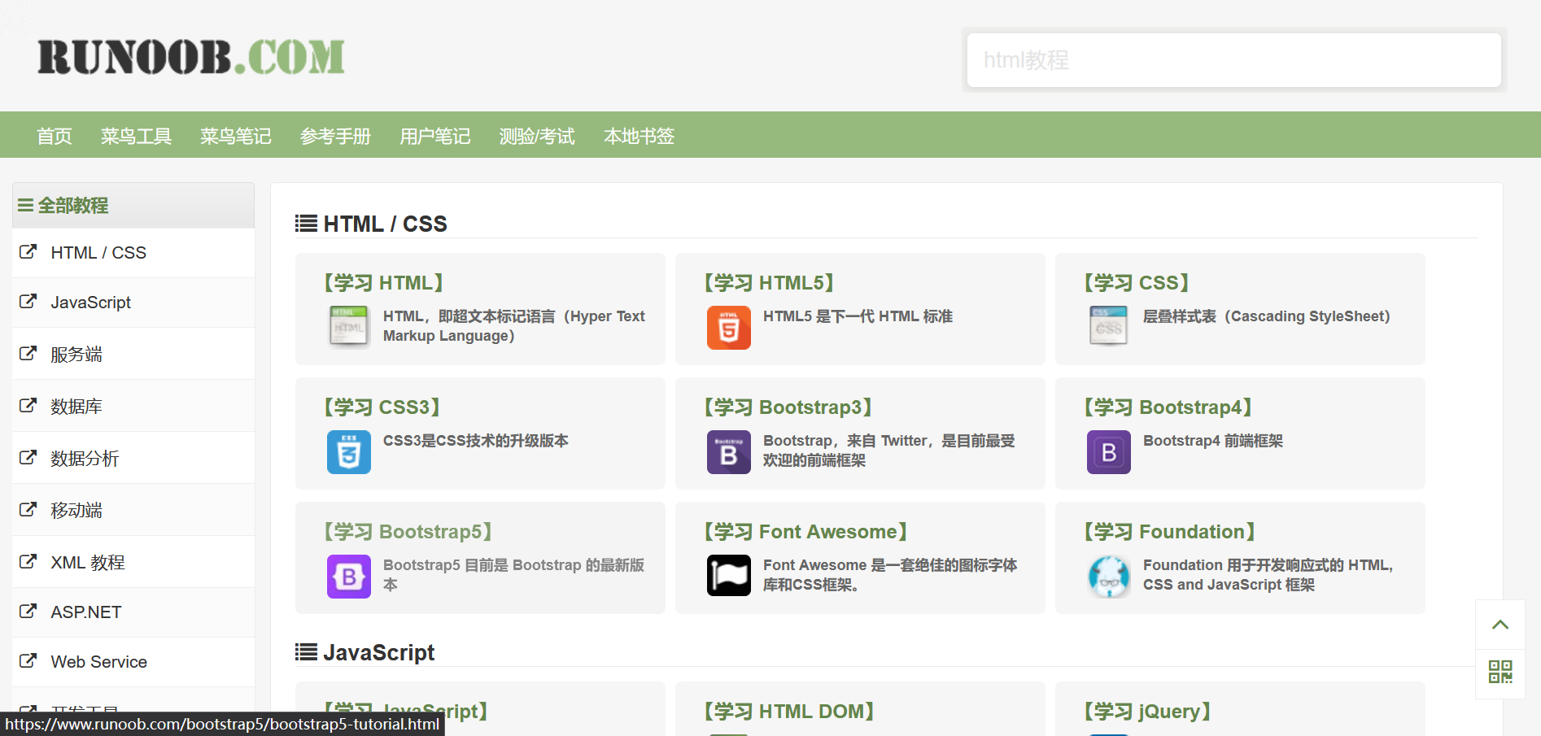The image size is (1541, 736).
Task: Open the 本地书签 nav item
Action: coord(640,136)
